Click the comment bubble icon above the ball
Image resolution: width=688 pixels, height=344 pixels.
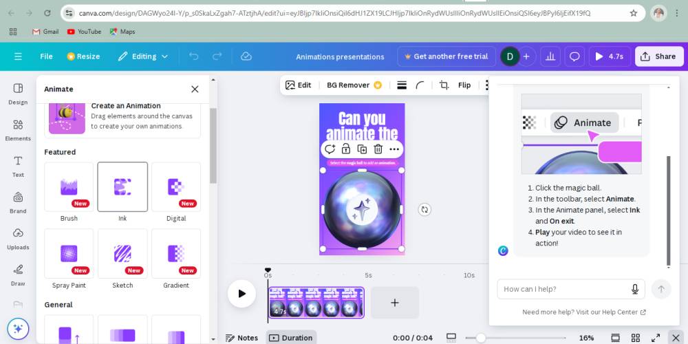(330, 149)
